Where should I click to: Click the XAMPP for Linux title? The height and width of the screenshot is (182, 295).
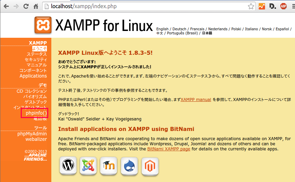click(x=104, y=26)
